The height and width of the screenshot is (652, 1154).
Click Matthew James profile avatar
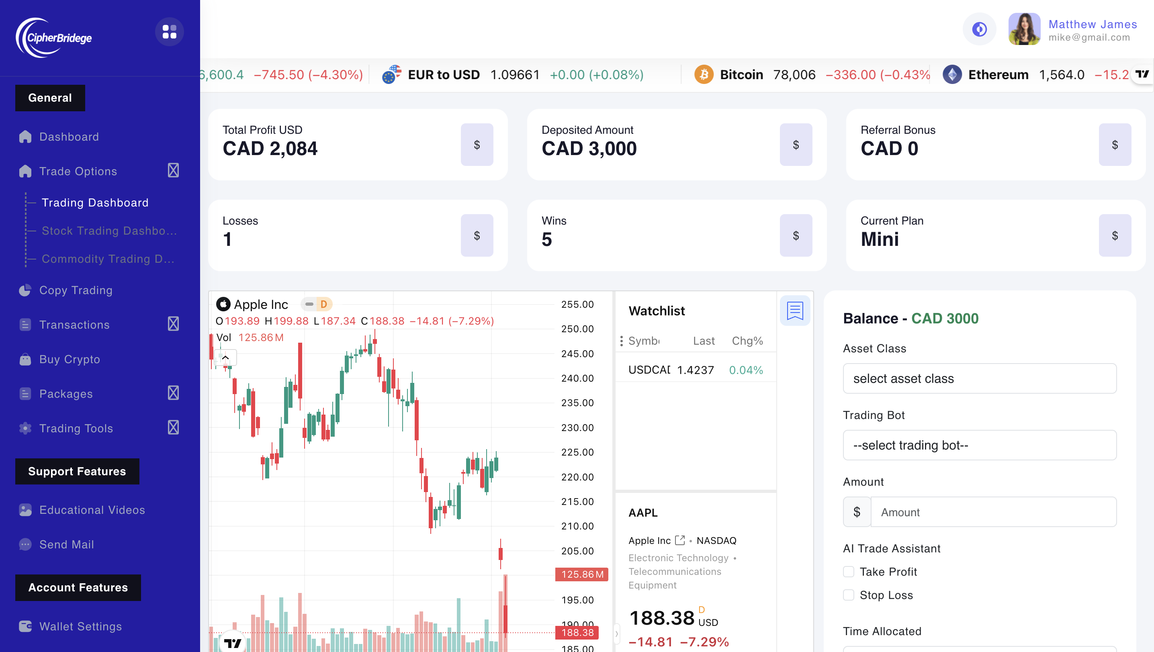pos(1024,30)
